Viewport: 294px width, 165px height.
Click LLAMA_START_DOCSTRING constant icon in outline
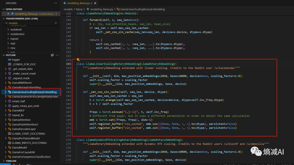(x=10, y=134)
